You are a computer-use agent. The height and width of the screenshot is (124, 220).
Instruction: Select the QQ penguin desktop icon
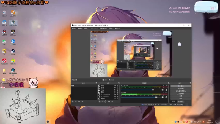click(x=4, y=33)
